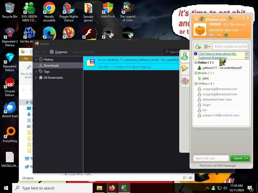Launch the Chuzzle Deluxe desktop shortcut

(x=10, y=87)
